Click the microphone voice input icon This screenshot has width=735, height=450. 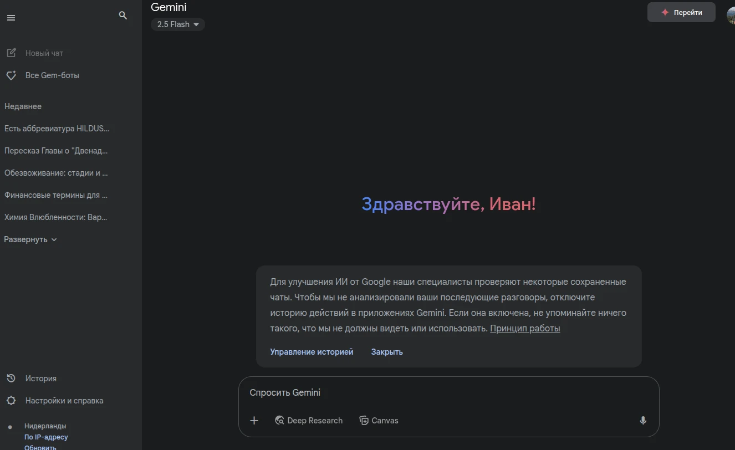tap(643, 421)
